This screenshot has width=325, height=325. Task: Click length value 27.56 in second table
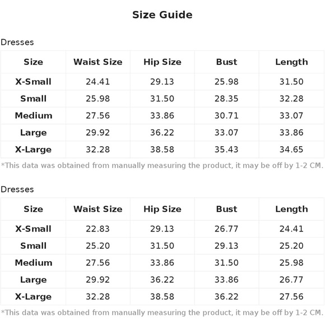[x=291, y=297]
